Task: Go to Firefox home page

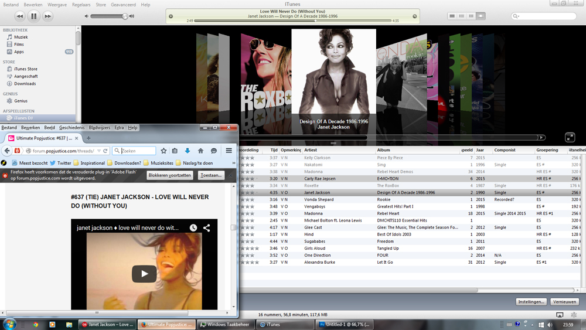Action: point(200,151)
